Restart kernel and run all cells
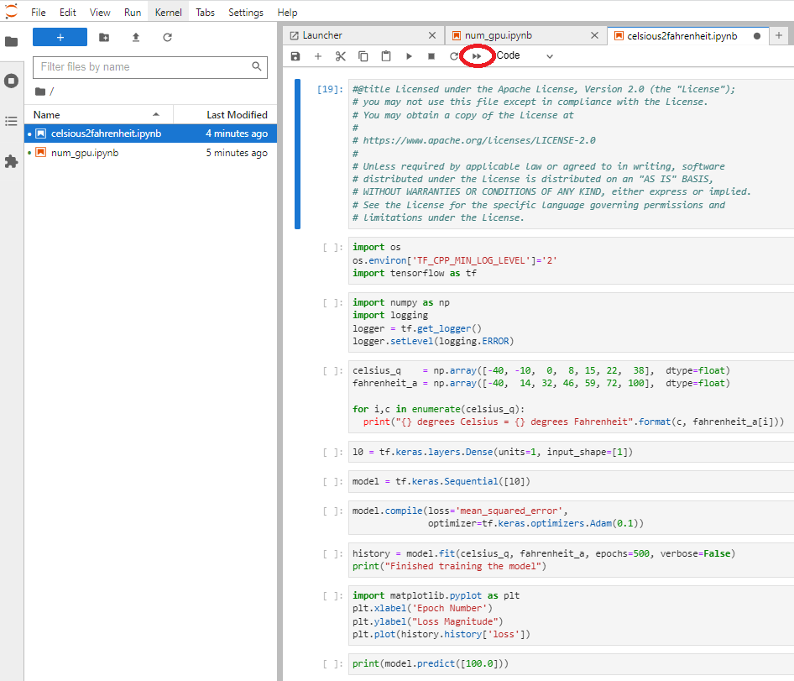 477,56
